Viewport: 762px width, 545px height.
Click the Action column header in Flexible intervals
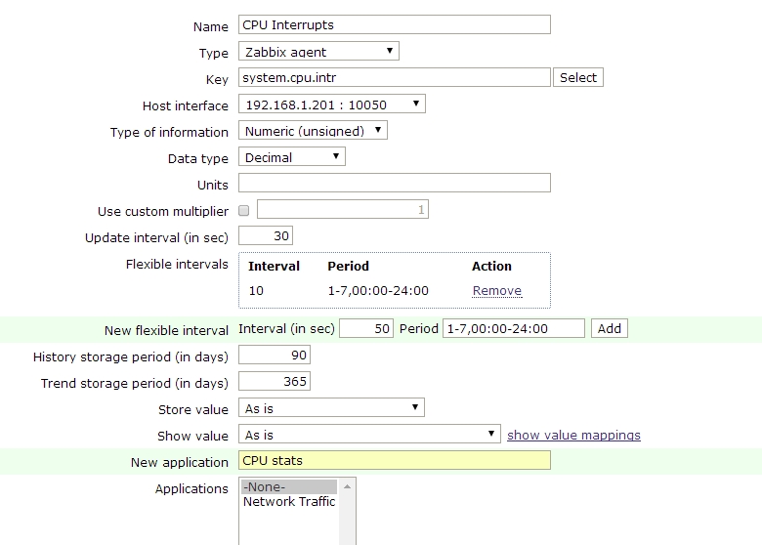point(491,266)
